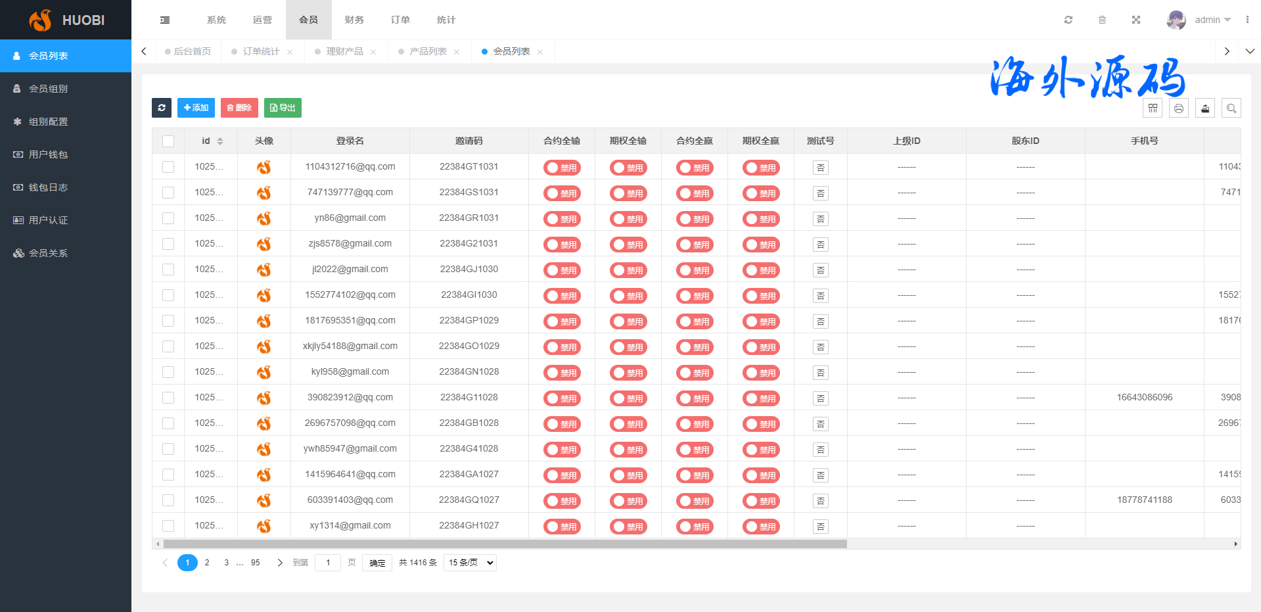Select row checkbox for 1104312716@qq.com

click(168, 167)
